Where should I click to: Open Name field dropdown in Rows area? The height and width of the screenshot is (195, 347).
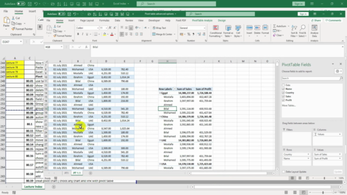309,159
